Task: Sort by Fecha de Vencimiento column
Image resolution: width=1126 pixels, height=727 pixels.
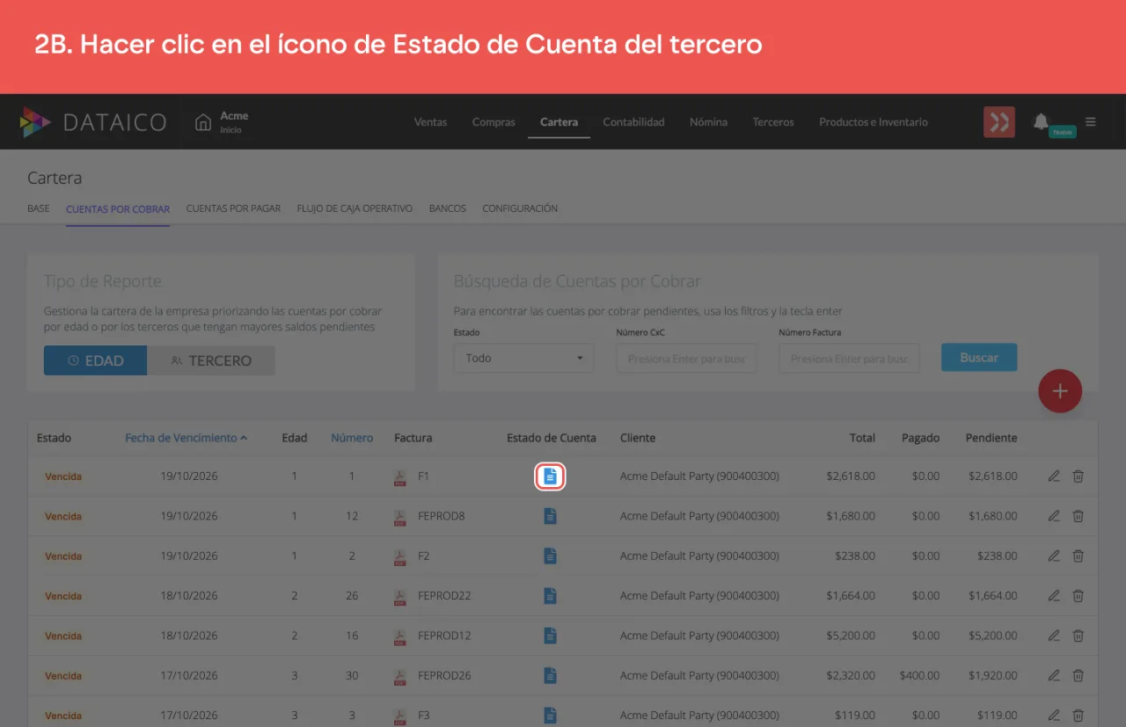Action: [x=186, y=438]
